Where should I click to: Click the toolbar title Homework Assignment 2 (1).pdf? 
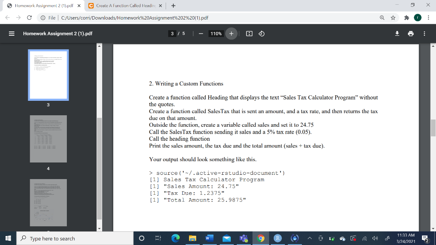tap(57, 34)
